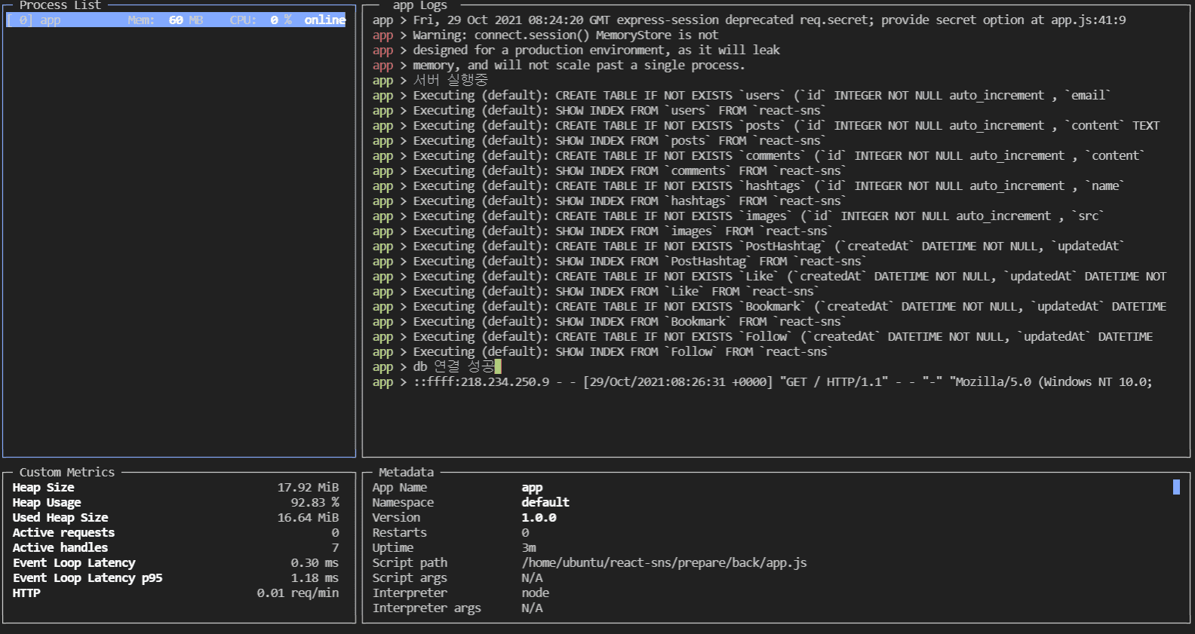Focus the Process List panel title
The width and height of the screenshot is (1195, 634).
(x=60, y=5)
